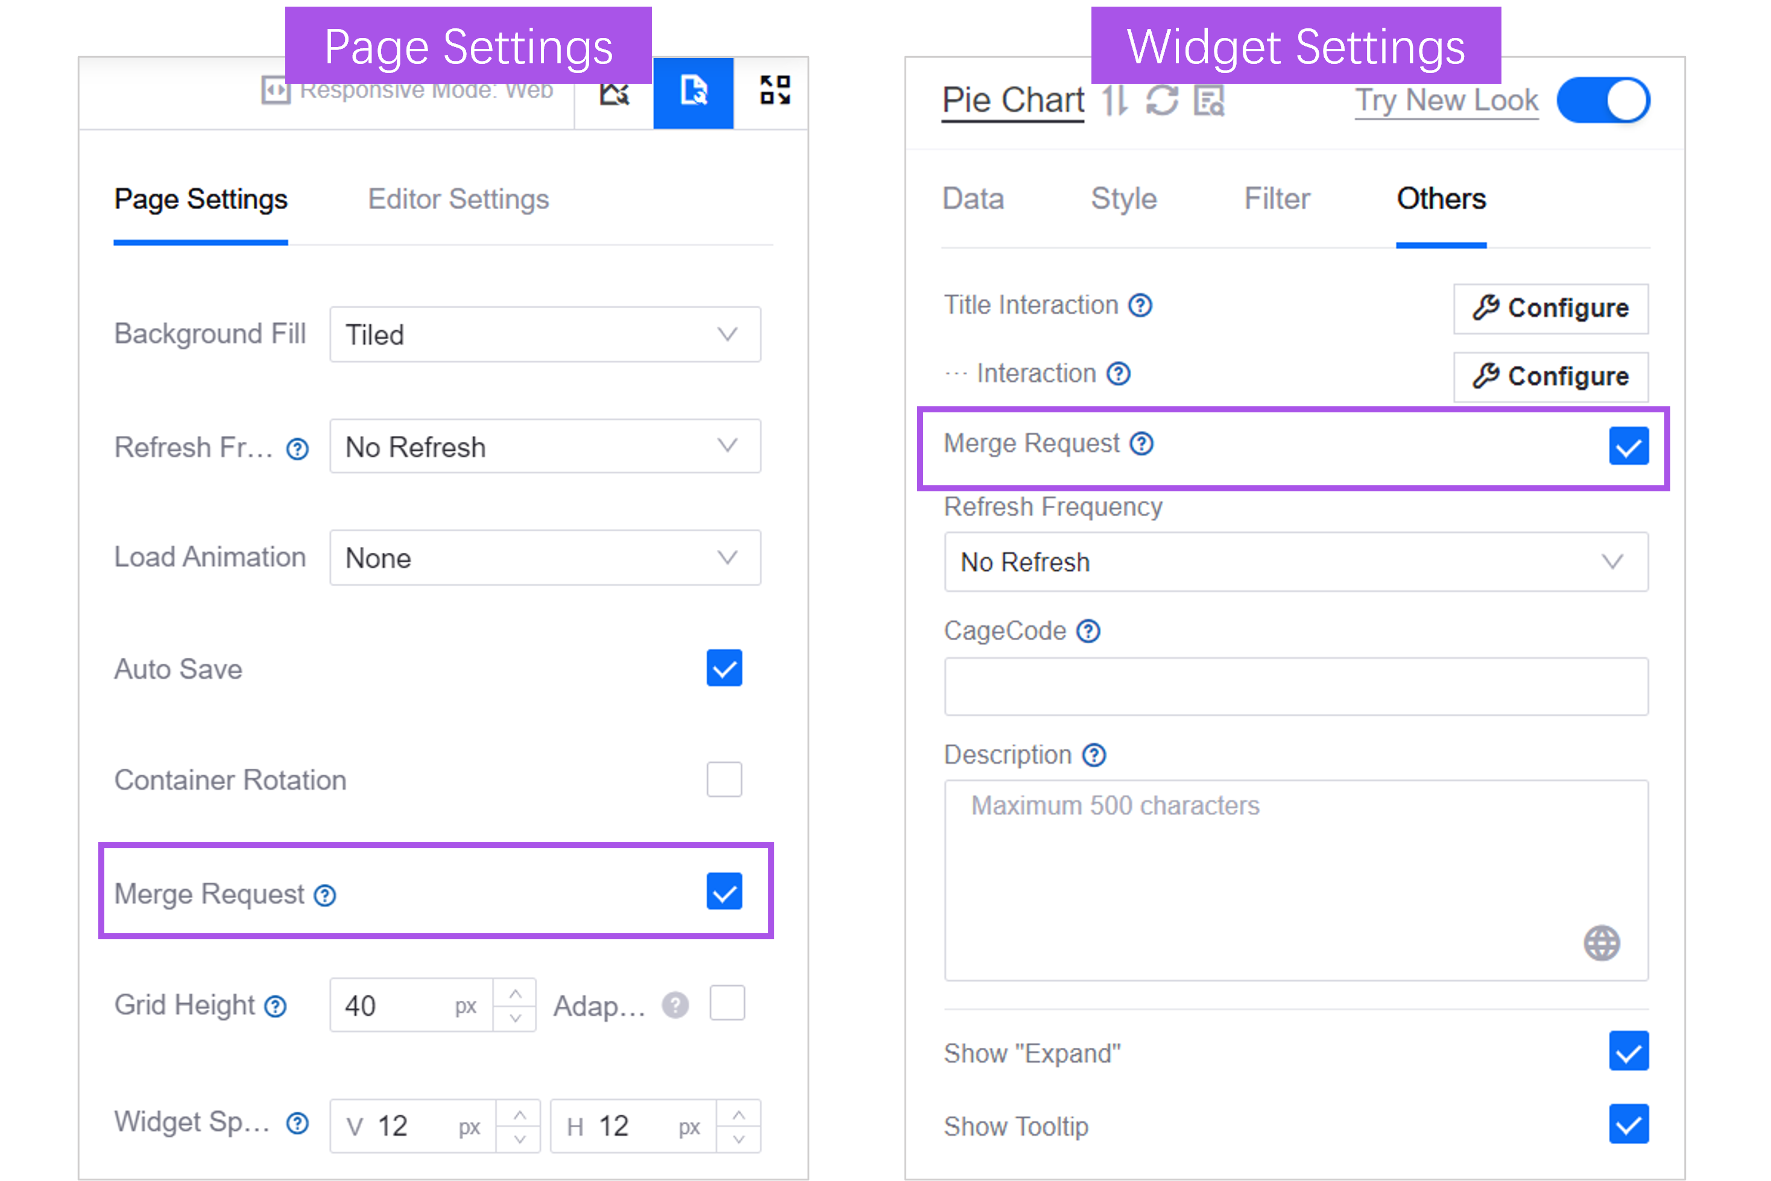Image resolution: width=1771 pixels, height=1181 pixels.
Task: Click the globe icon in Description box
Action: (x=1601, y=943)
